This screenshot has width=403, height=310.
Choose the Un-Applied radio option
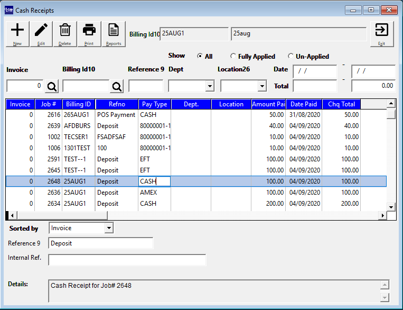coord(291,56)
